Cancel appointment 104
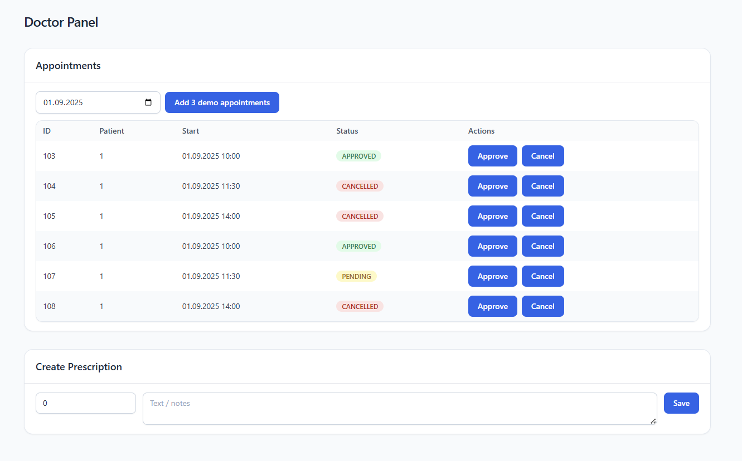This screenshot has height=461, width=742. click(x=543, y=186)
